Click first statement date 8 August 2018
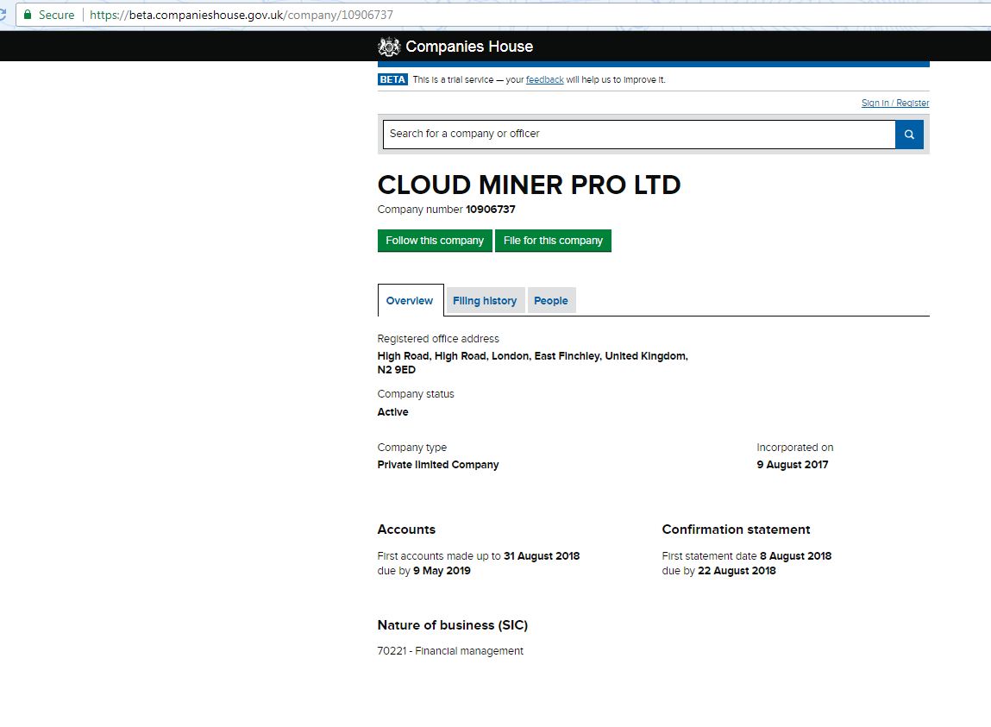Screen dimensions: 991x727 pos(796,555)
